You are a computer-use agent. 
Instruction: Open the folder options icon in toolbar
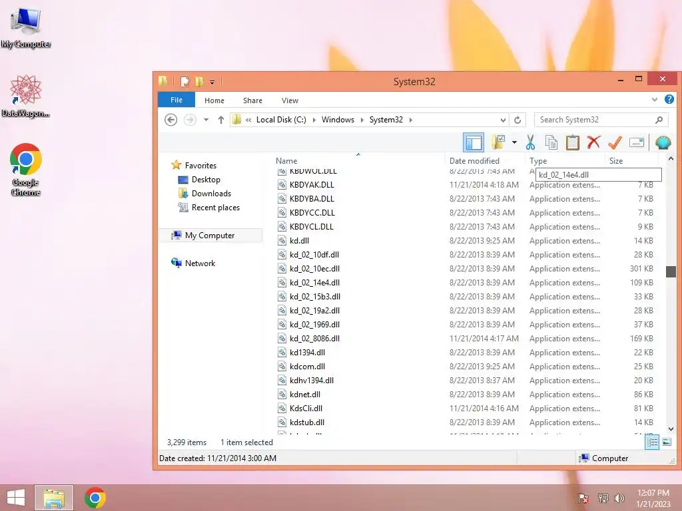tap(498, 142)
